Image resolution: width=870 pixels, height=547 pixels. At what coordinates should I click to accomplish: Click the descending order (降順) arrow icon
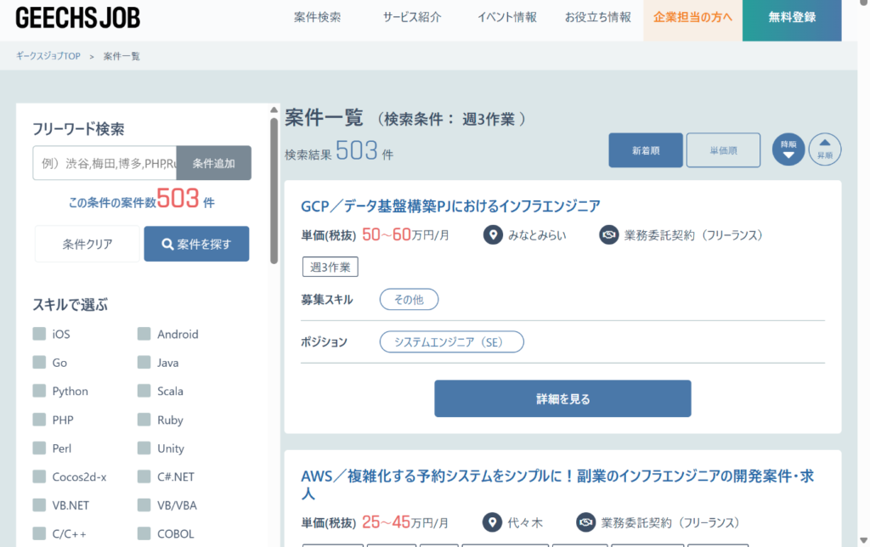click(x=788, y=149)
